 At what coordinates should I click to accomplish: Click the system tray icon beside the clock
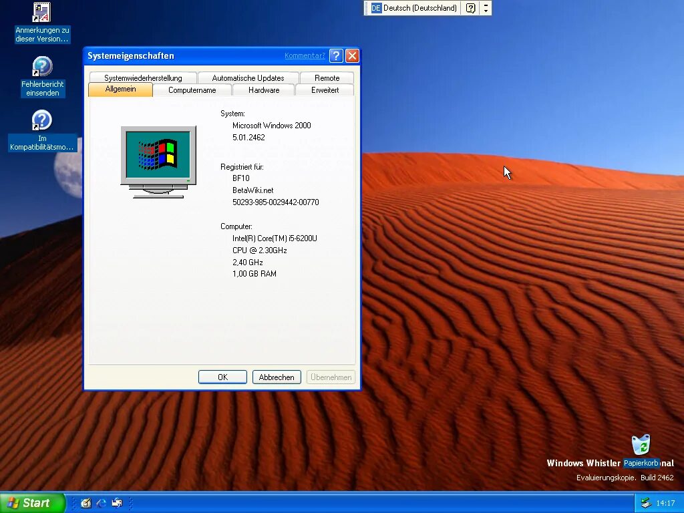click(646, 503)
